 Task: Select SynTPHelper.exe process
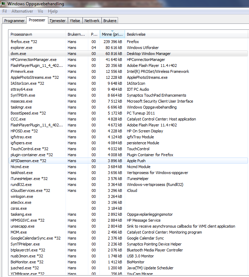point(128,244)
